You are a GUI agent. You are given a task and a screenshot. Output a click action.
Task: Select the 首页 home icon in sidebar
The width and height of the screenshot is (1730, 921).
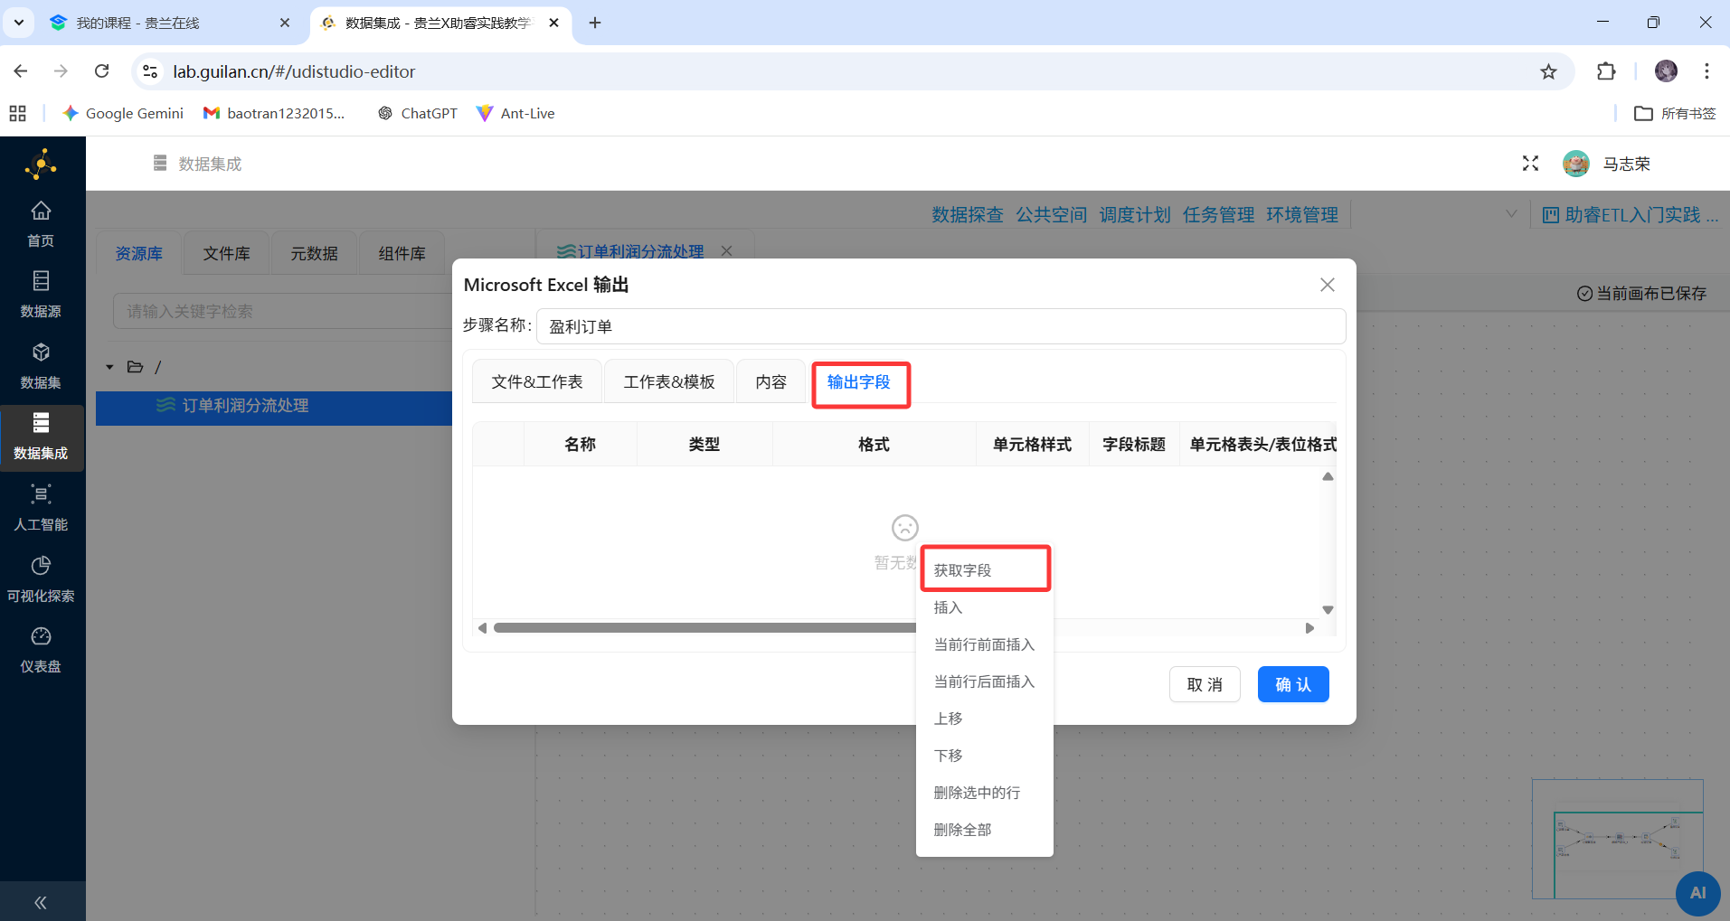pyautogui.click(x=41, y=221)
